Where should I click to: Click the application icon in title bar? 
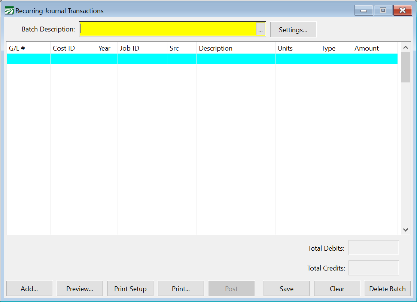9,10
